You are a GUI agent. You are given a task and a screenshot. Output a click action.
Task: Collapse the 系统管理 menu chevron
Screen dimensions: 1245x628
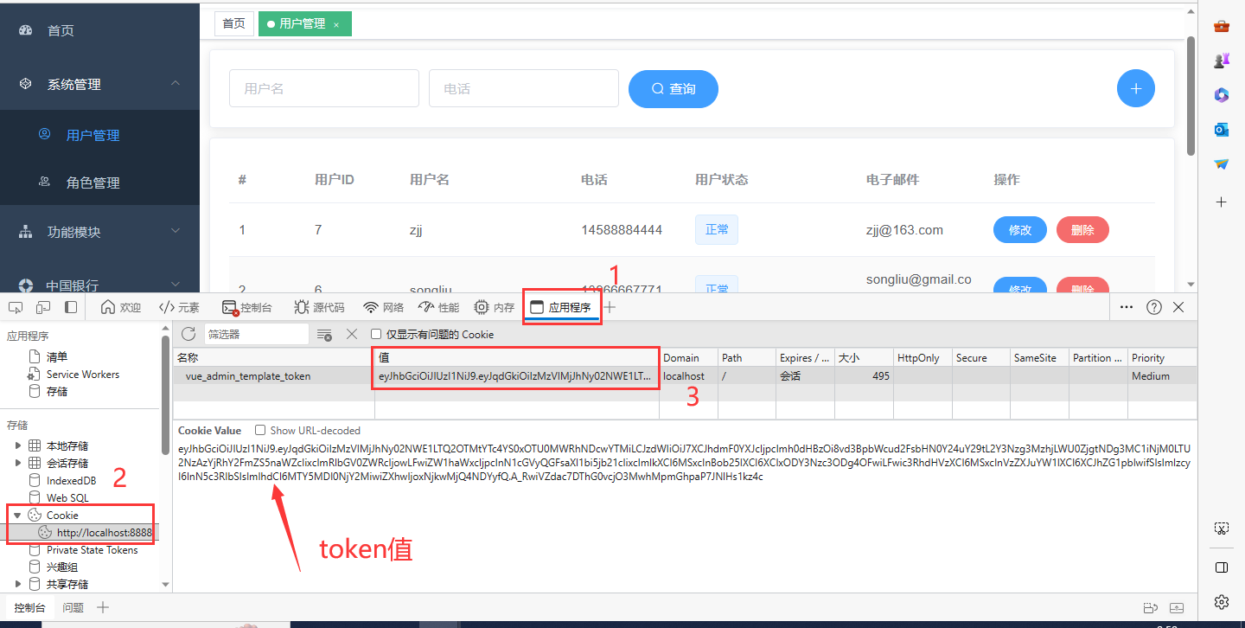[x=176, y=84]
